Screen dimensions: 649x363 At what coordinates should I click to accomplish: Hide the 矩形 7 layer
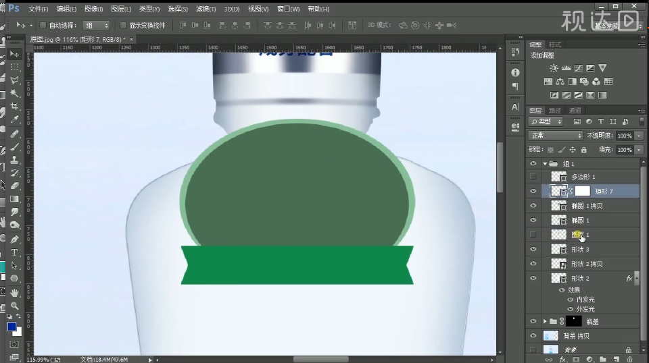[x=533, y=191]
